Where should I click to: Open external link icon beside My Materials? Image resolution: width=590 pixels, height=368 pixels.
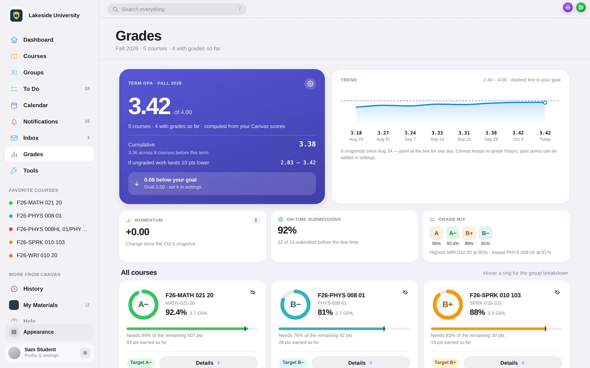(x=87, y=305)
